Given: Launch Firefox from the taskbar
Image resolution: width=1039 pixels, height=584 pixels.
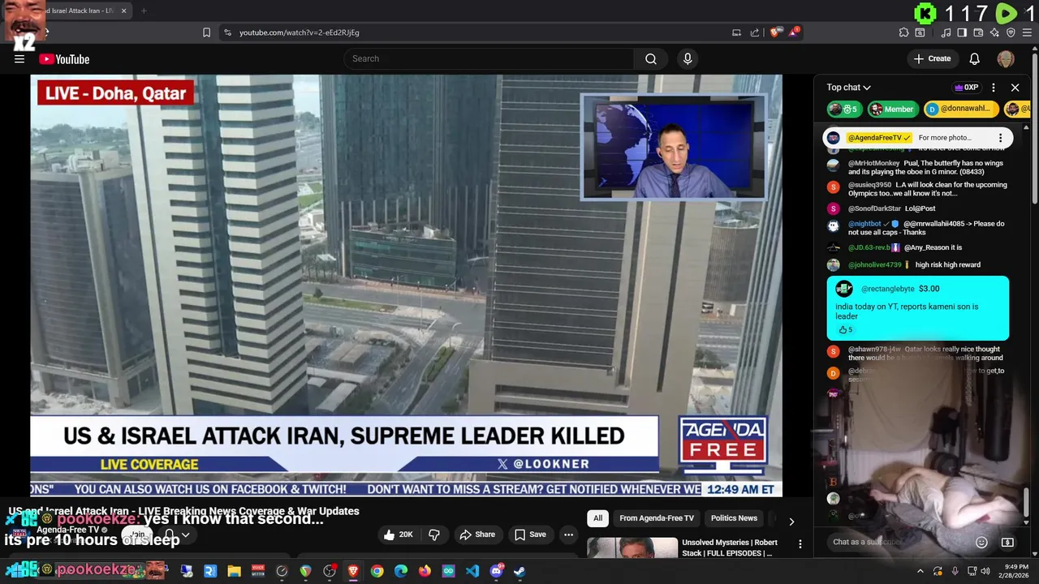Looking at the screenshot, I should [425, 571].
